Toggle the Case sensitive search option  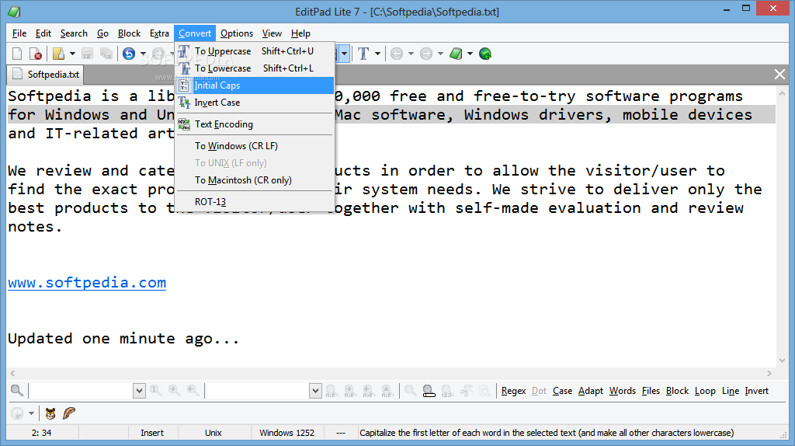(562, 391)
